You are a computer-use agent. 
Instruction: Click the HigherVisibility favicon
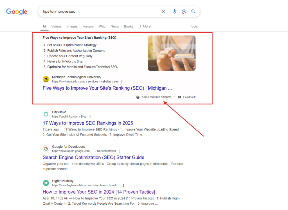pyautogui.click(x=46, y=183)
